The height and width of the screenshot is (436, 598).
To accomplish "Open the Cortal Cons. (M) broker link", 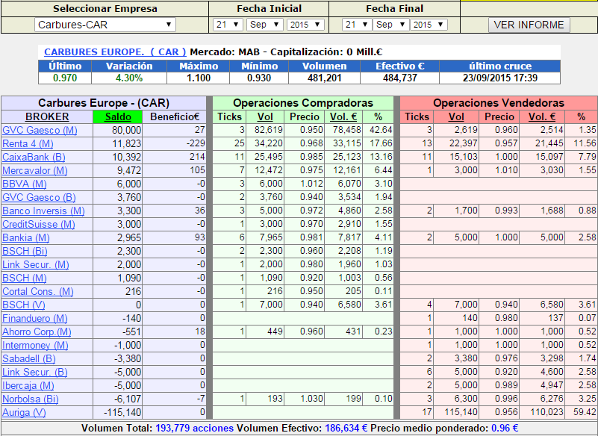I will point(38,291).
